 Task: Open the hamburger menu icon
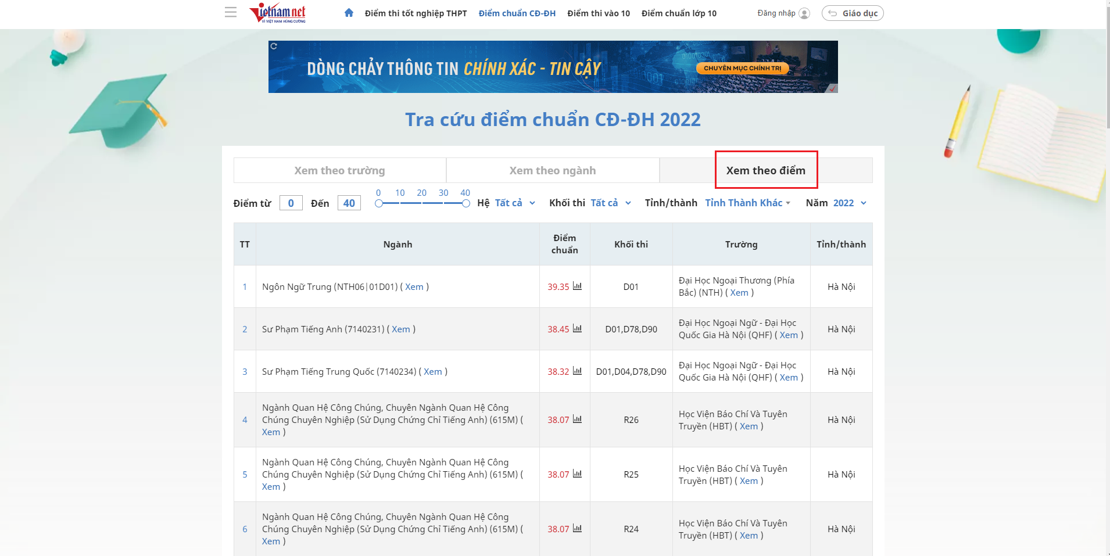pos(231,12)
